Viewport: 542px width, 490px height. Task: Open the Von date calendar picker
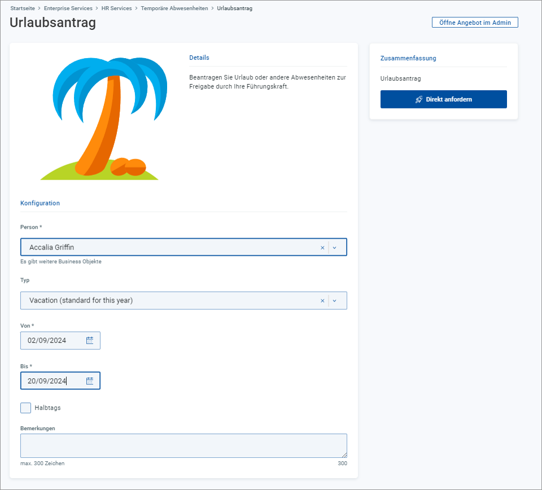click(x=90, y=340)
